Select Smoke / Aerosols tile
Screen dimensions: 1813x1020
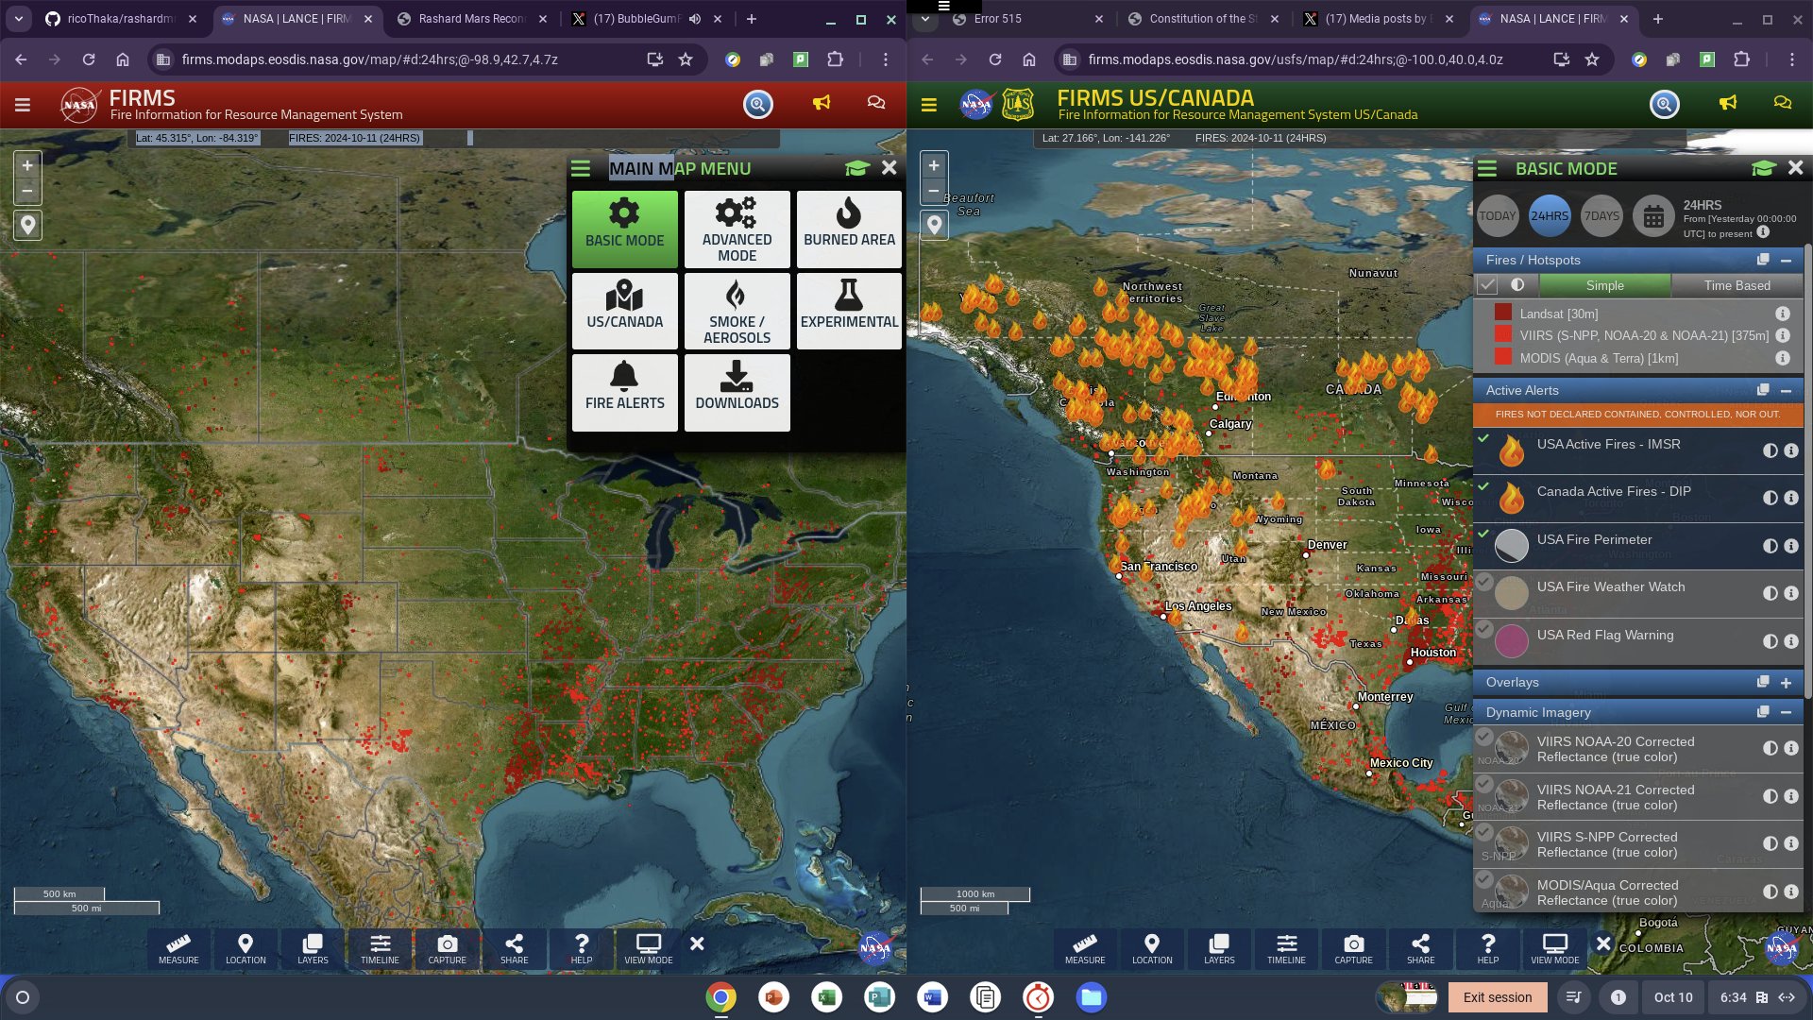coord(737,311)
